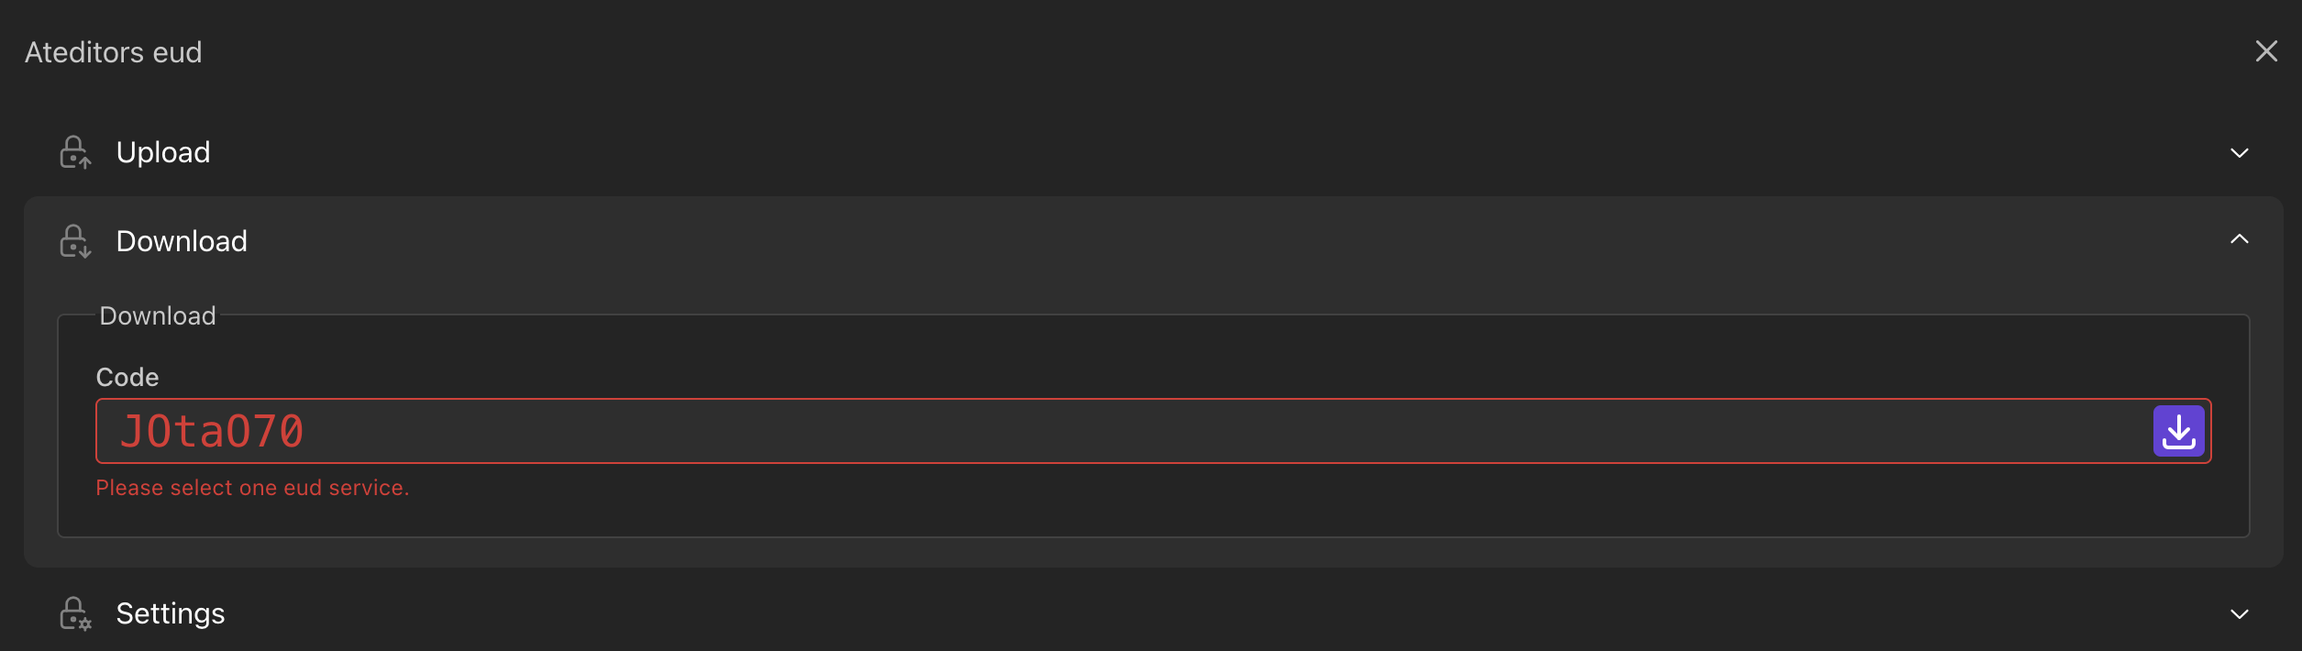Image resolution: width=2302 pixels, height=651 pixels.
Task: Click the Settings lock-gear icon
Action: pos(75,613)
